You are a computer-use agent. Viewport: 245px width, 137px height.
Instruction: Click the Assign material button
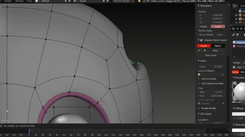237,63
